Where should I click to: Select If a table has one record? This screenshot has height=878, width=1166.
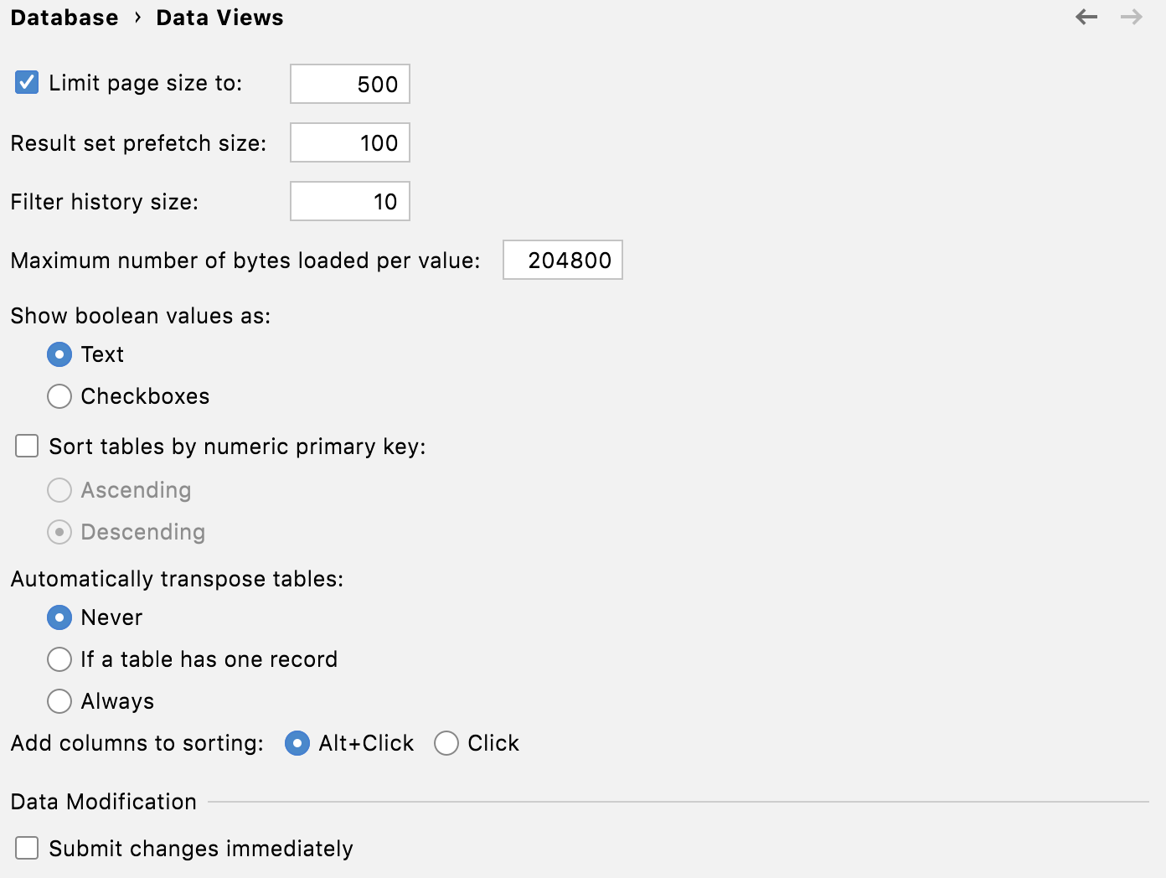(59, 659)
